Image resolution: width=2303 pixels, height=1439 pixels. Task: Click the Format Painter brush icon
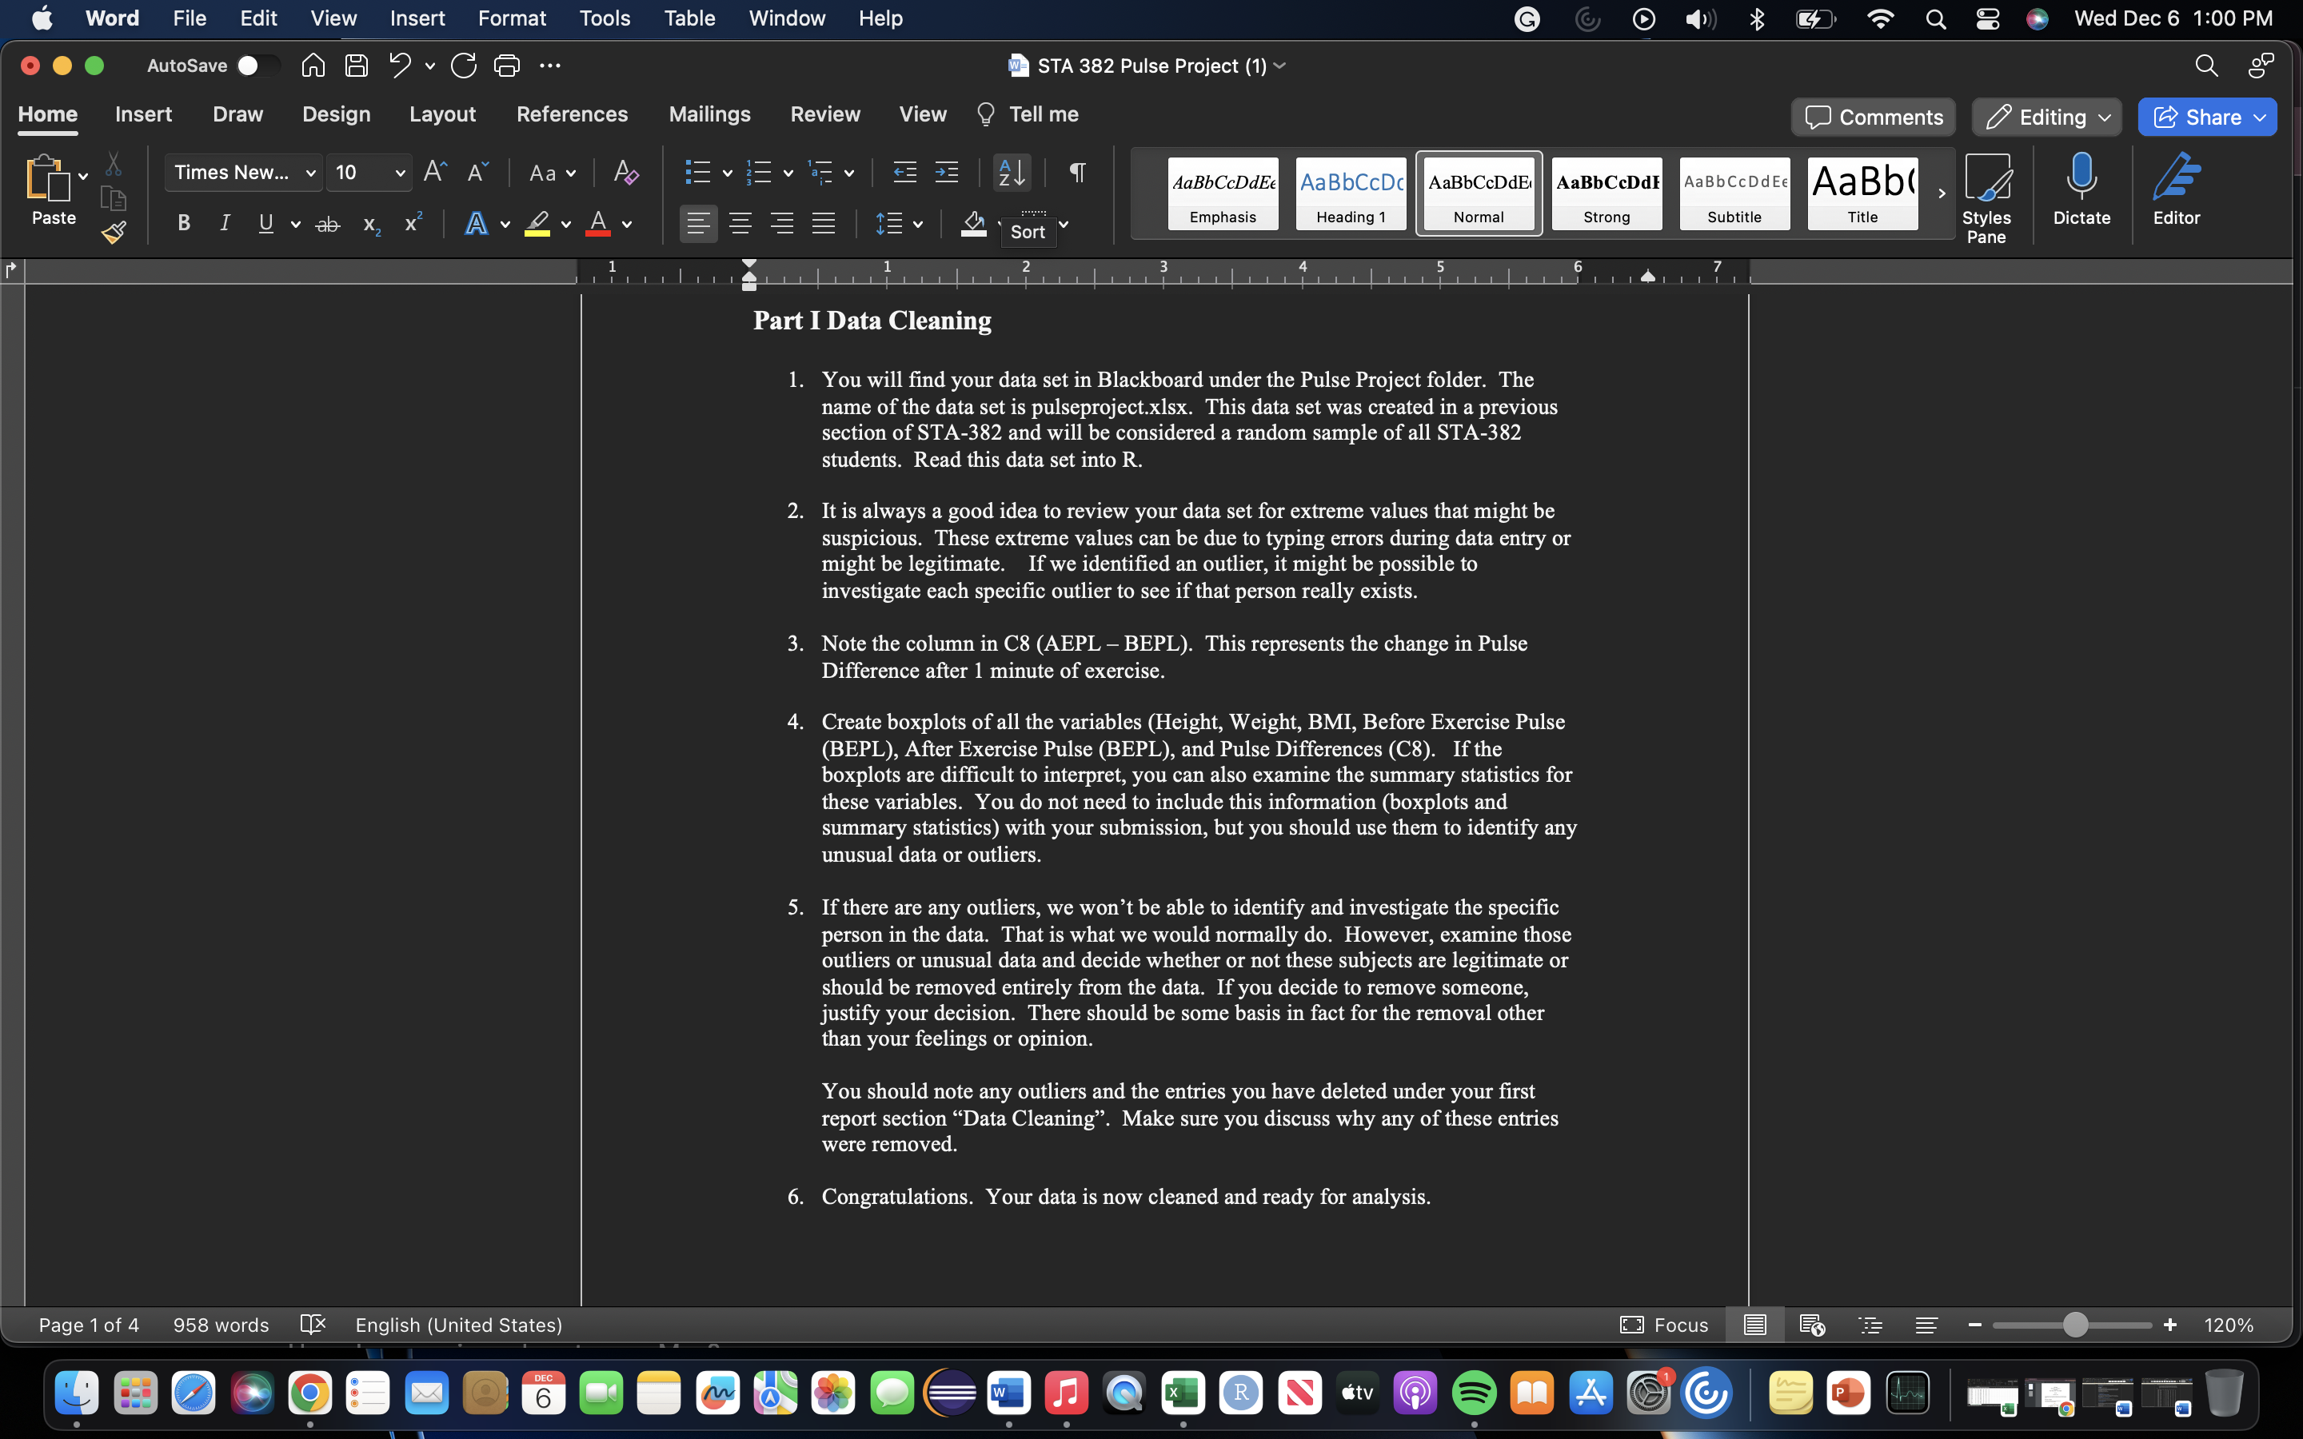(x=114, y=232)
